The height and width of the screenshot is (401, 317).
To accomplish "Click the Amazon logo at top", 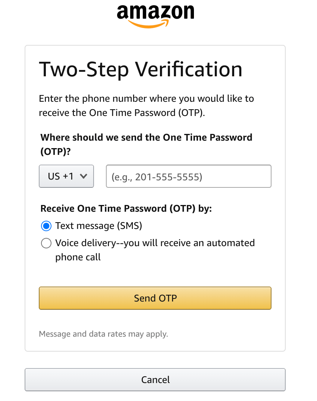I will click(155, 16).
